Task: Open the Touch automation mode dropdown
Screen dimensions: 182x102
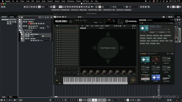Action: (45, 7)
